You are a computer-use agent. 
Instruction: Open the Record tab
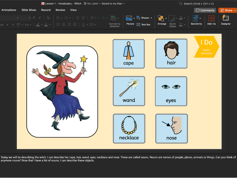[x=46, y=10]
